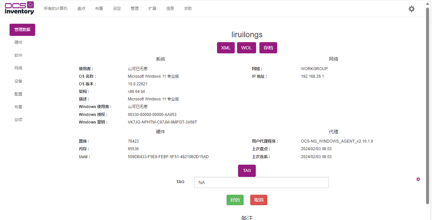The image size is (432, 220).
Task: Click the 存档 archive button
Action: click(x=268, y=48)
